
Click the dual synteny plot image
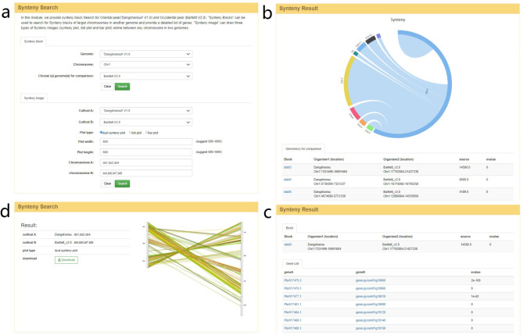tap(195, 269)
